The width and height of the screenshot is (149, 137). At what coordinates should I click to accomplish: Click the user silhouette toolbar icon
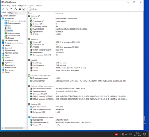[20, 9]
